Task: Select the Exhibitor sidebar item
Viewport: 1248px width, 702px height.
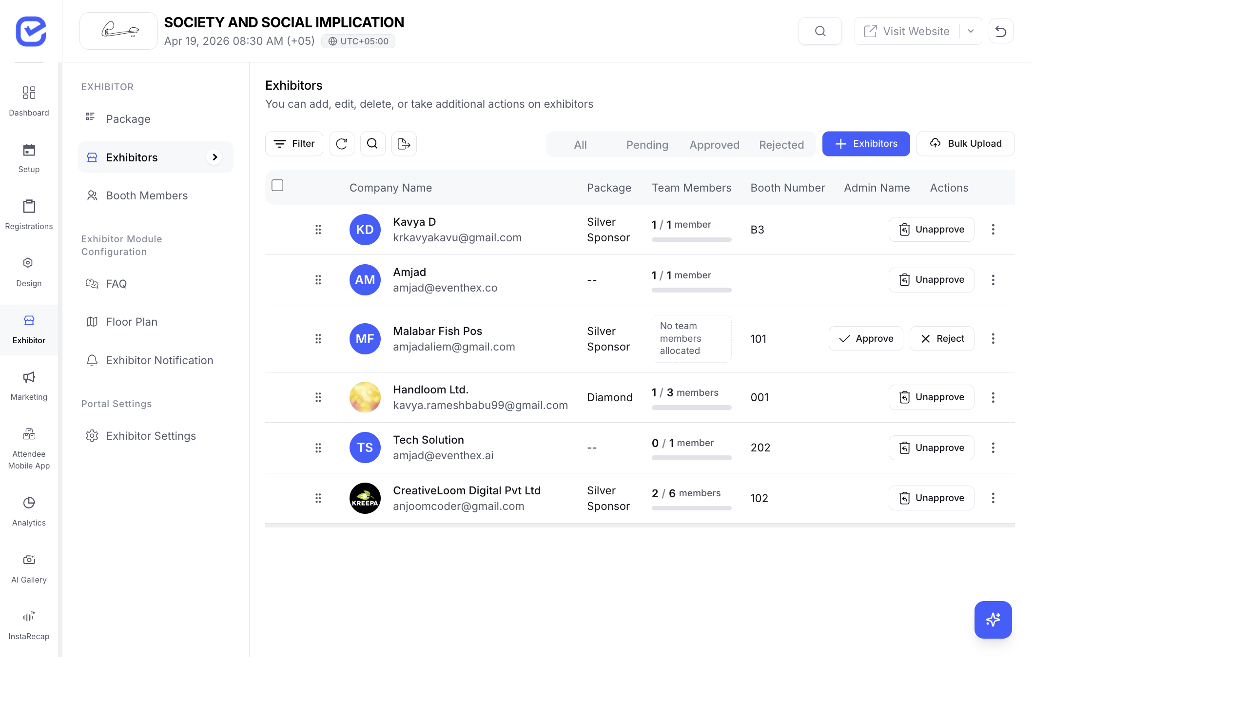Action: [x=29, y=329]
